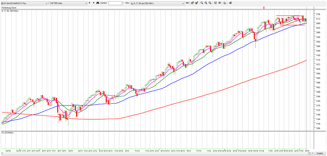Screen dimensions: 327x156
Task: Click the 2156 price axis label
Action: 318,14
